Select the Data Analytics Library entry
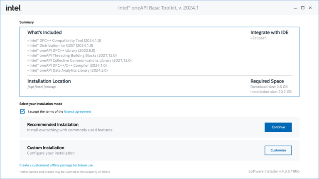Image resolution: width=319 pixels, height=179 pixels. 69,70
